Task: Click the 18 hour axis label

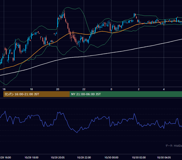Action: (x=31, y=89)
